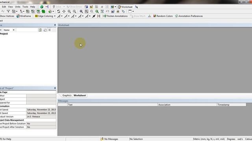
Task: Click the Association column header
Action: coord(187,105)
